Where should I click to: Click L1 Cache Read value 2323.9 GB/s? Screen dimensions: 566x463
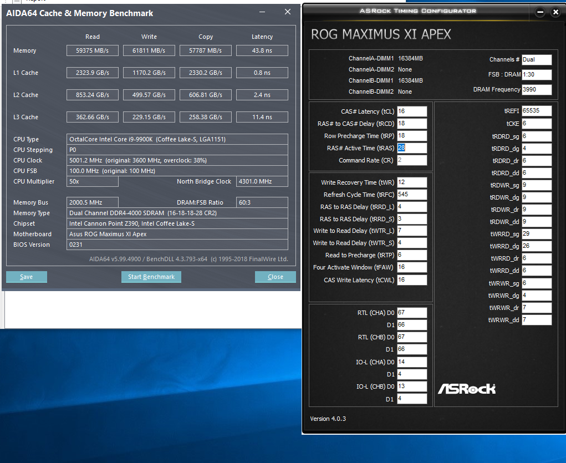(93, 73)
